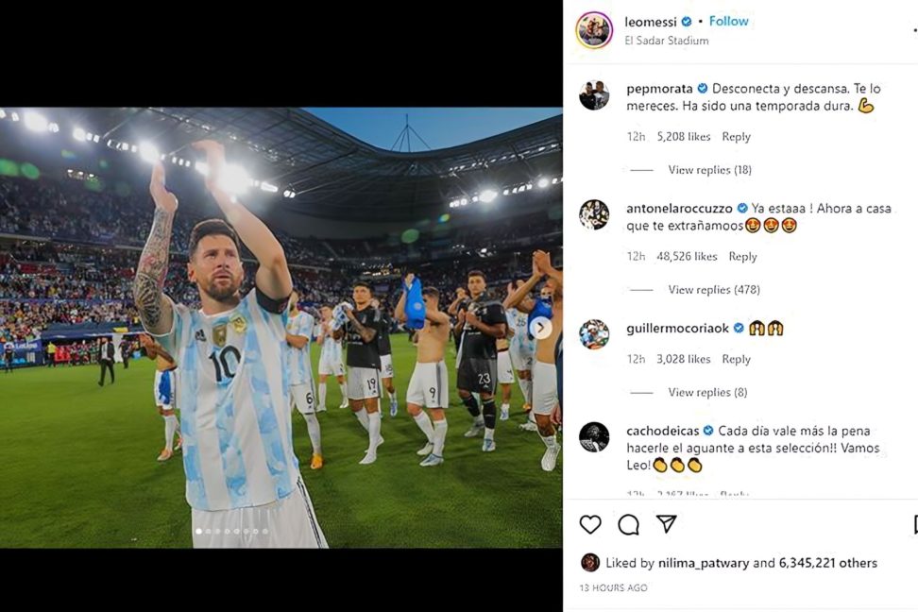Reply to antonelaroccuzzo's comment
The image size is (918, 612).
coord(742,257)
